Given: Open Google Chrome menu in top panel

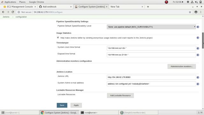Looking at the screenshot, I should coord(36,2).
